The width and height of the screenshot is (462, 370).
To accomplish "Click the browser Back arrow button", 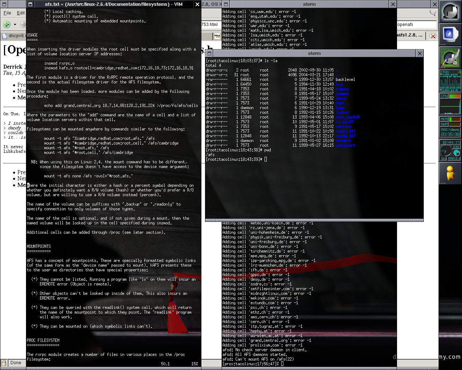I will coord(7,25).
